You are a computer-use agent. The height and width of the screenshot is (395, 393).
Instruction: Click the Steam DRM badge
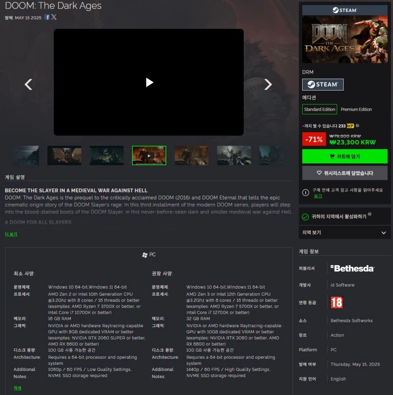coord(323,84)
